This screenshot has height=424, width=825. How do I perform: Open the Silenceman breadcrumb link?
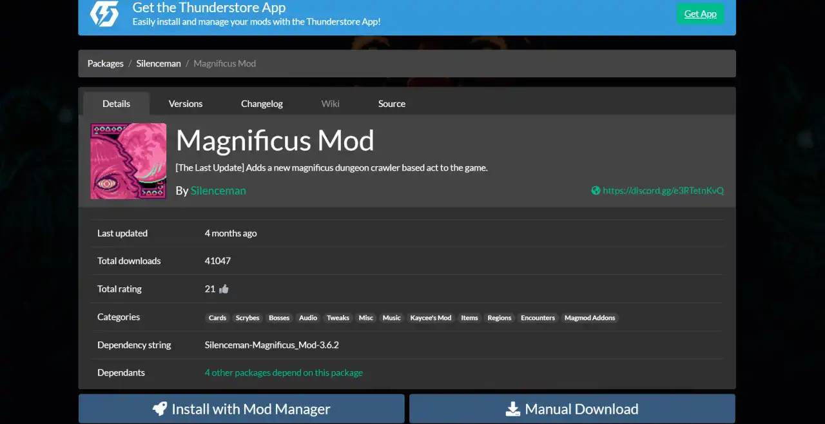(x=159, y=63)
